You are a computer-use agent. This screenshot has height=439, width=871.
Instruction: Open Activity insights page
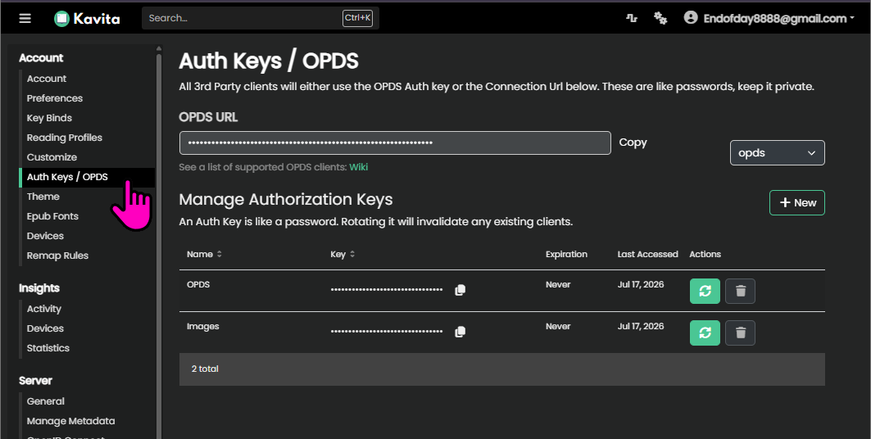tap(44, 309)
